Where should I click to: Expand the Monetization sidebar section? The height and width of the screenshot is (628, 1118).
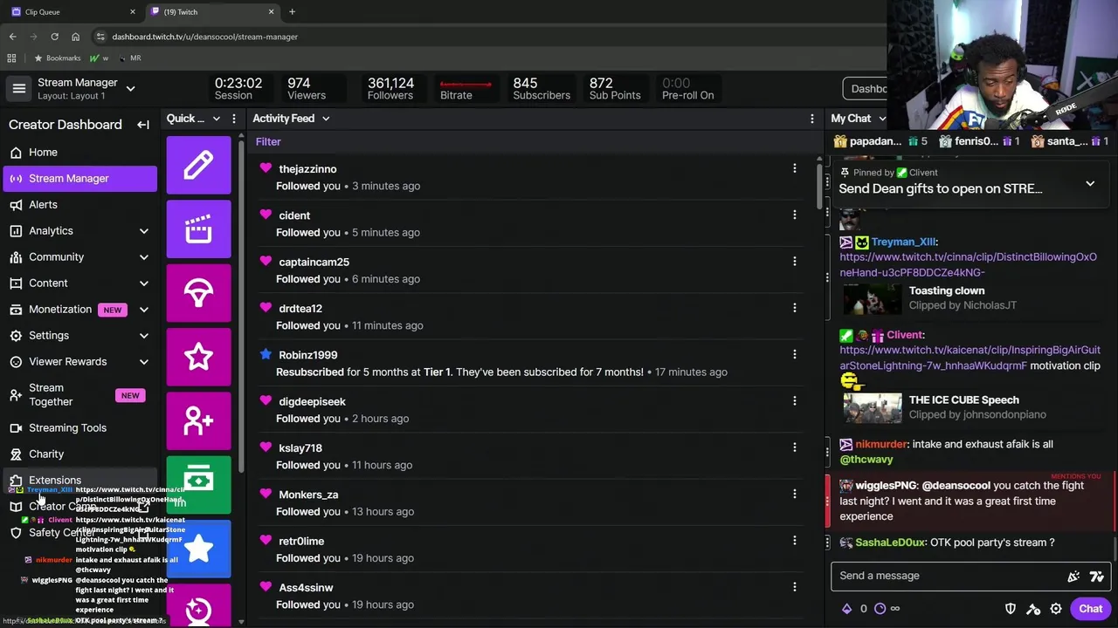click(144, 310)
